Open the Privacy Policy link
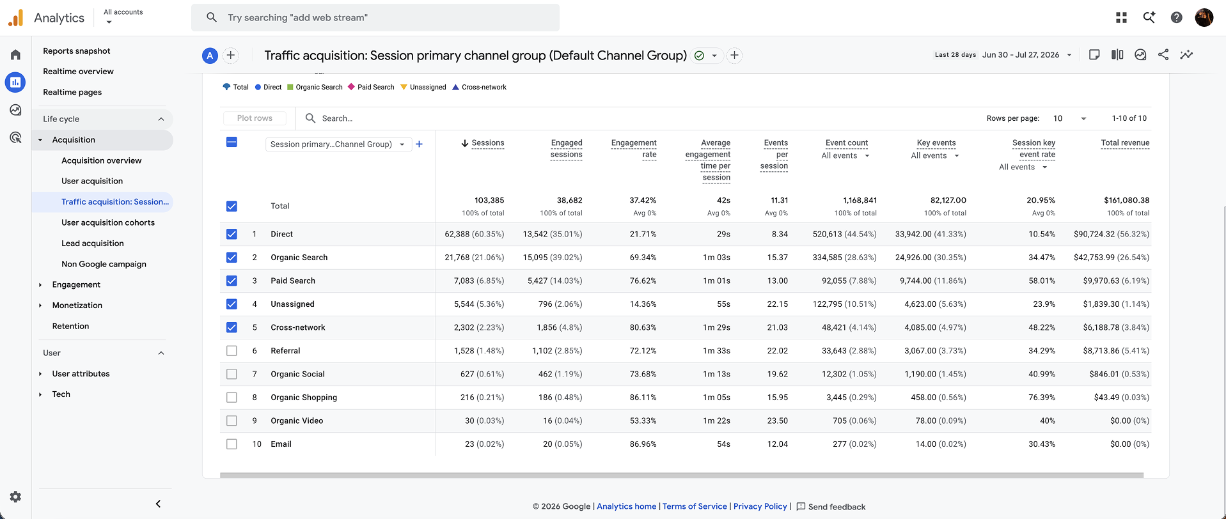Image resolution: width=1226 pixels, height=519 pixels. pyautogui.click(x=760, y=506)
